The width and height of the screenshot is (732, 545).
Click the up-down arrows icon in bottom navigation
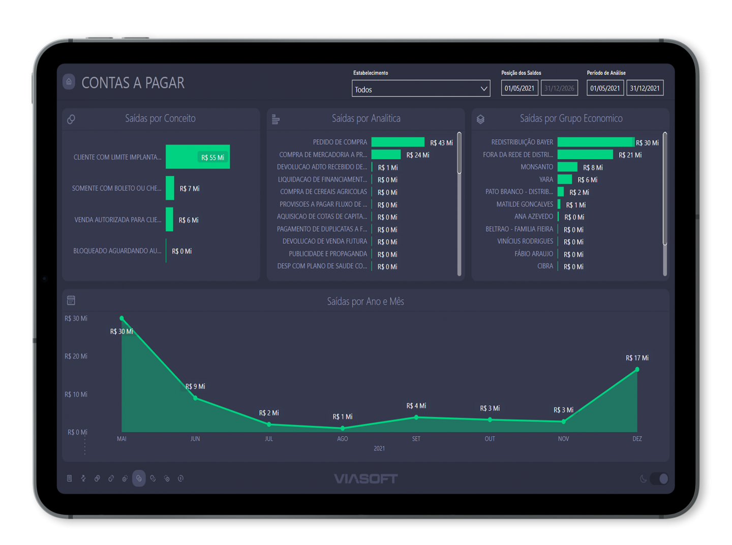point(83,478)
